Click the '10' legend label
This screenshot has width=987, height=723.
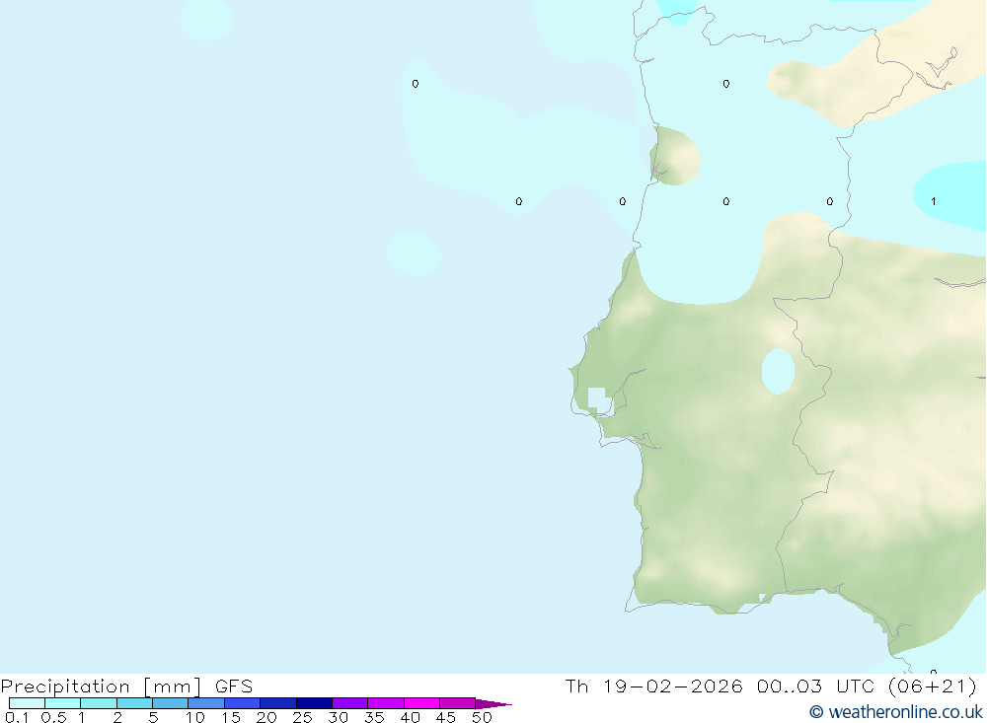[194, 717]
